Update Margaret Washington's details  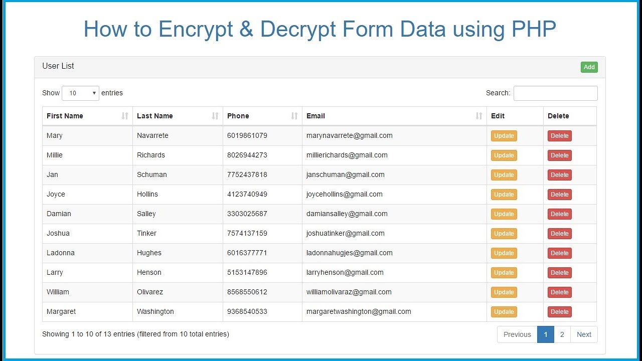(504, 312)
